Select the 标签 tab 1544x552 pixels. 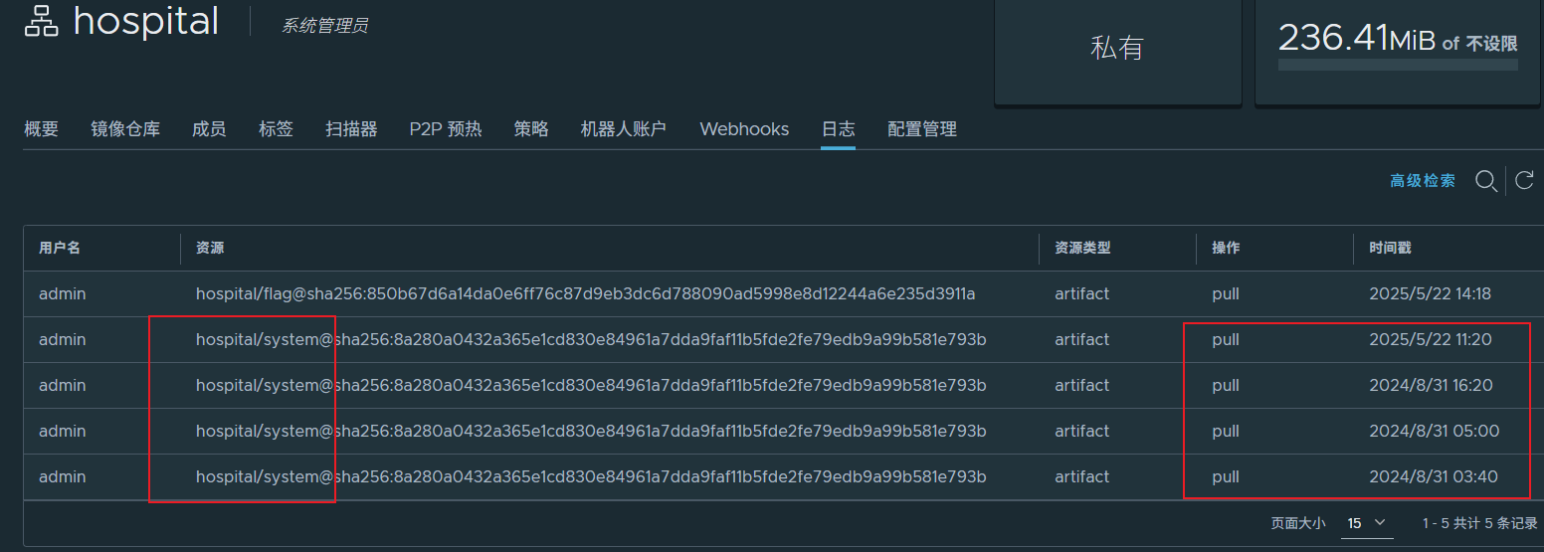coord(276,129)
